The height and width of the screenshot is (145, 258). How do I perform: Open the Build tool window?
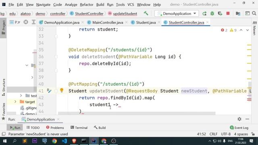[100, 128]
